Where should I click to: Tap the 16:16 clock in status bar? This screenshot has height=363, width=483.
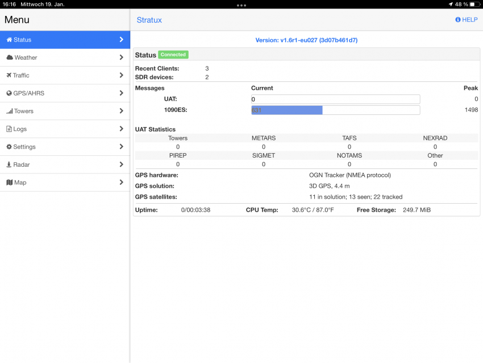[9, 5]
